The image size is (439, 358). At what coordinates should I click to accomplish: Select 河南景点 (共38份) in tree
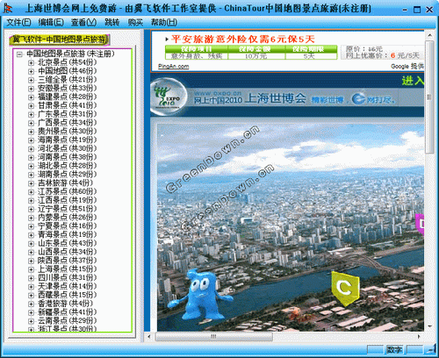click(67, 157)
